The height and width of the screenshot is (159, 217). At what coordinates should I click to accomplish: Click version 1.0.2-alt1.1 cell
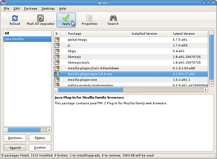click(x=181, y=80)
